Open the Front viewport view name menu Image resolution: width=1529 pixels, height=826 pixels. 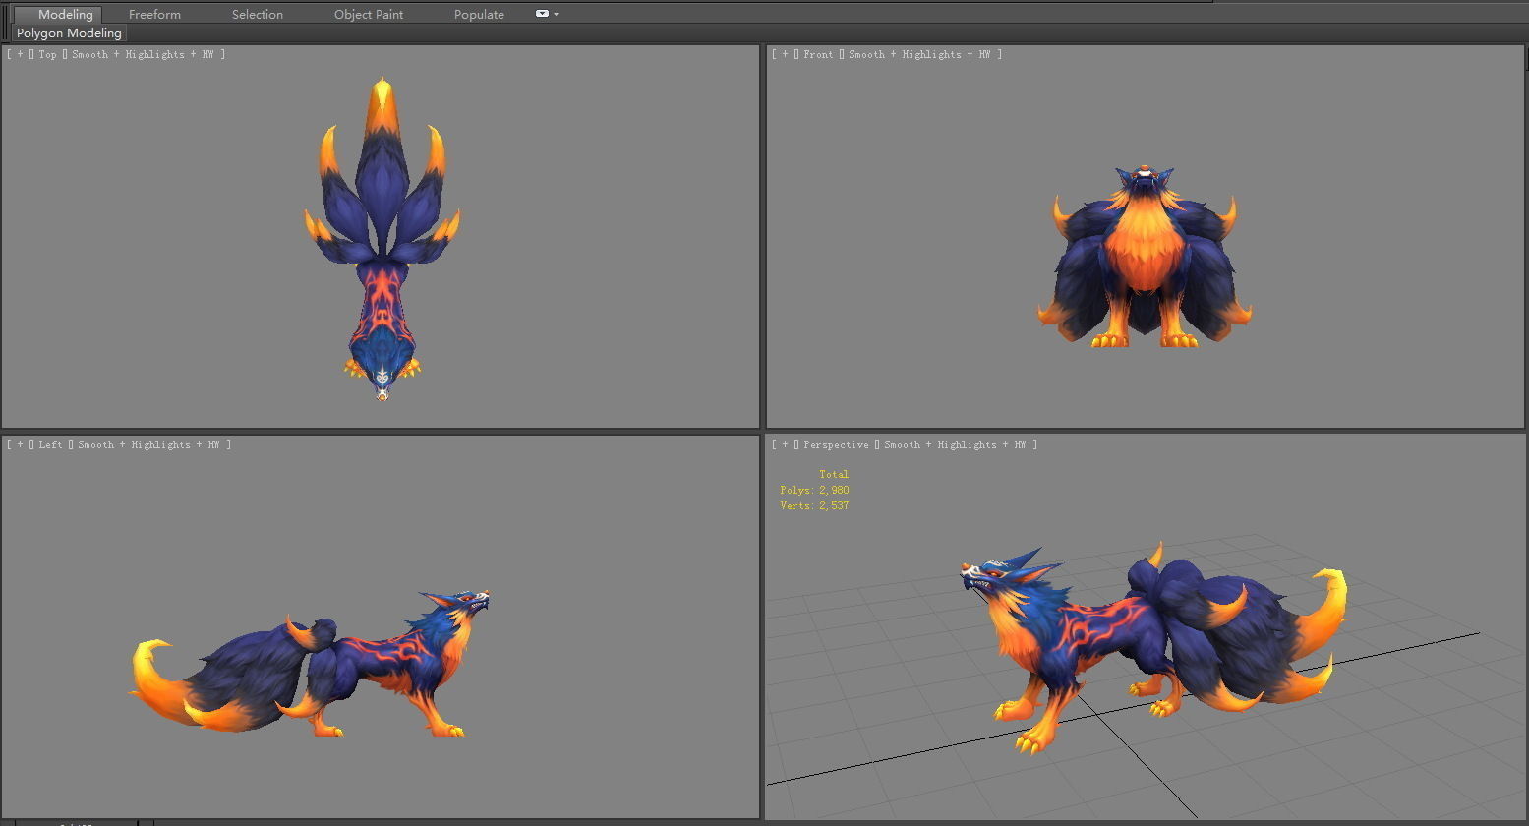818,54
